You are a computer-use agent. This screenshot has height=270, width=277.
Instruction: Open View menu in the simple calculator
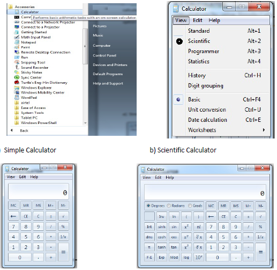(x=11, y=177)
